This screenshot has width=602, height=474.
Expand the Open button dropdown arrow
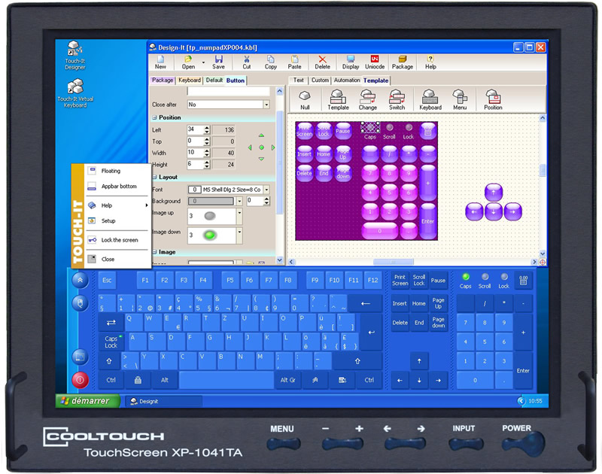[203, 62]
